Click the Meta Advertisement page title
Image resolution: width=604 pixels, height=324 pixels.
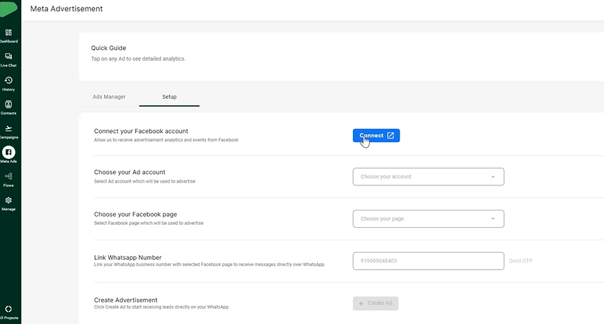[x=67, y=8]
